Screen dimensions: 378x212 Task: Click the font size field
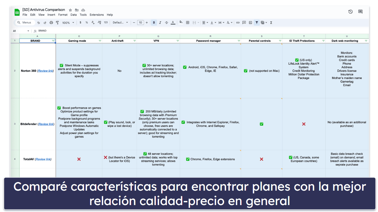(x=140, y=23)
